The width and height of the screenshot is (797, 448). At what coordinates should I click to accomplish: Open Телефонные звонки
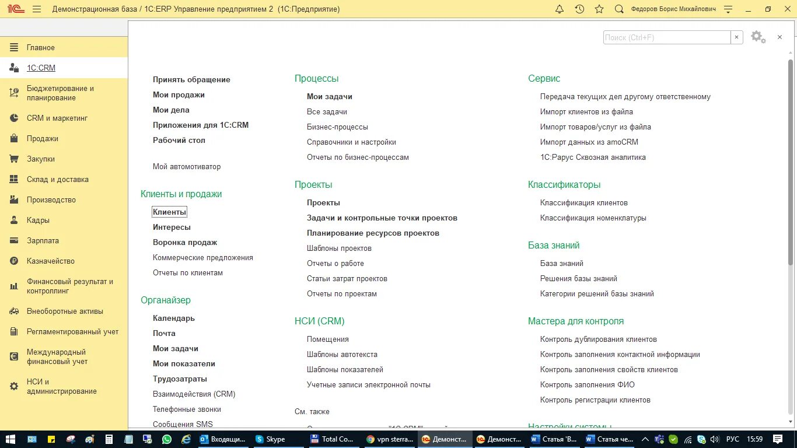click(x=187, y=409)
